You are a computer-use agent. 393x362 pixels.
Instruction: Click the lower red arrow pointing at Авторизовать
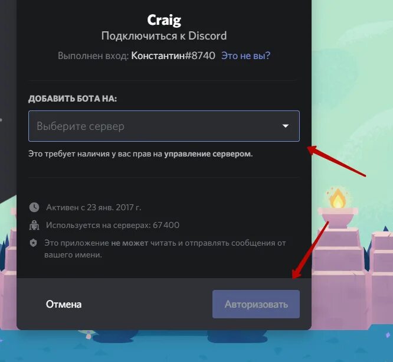pos(310,250)
